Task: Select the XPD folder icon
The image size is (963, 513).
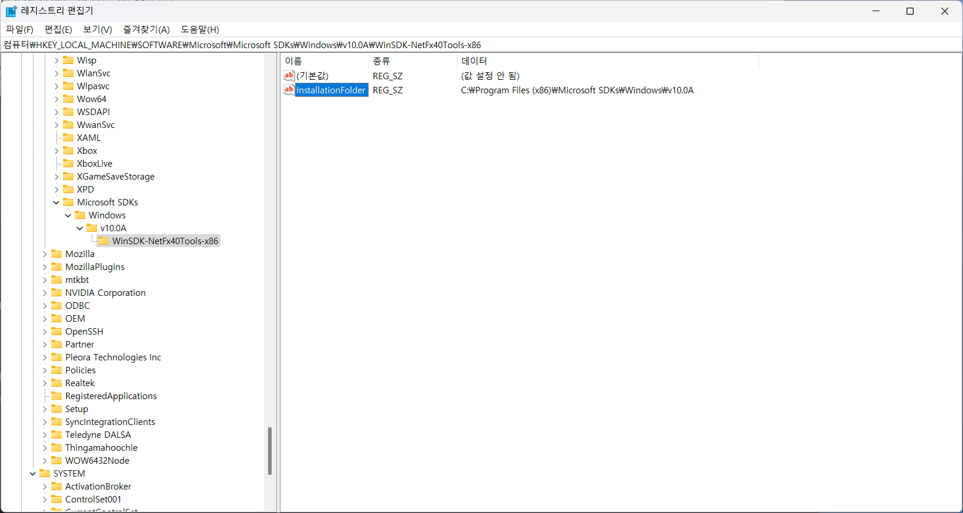Action: coord(68,189)
